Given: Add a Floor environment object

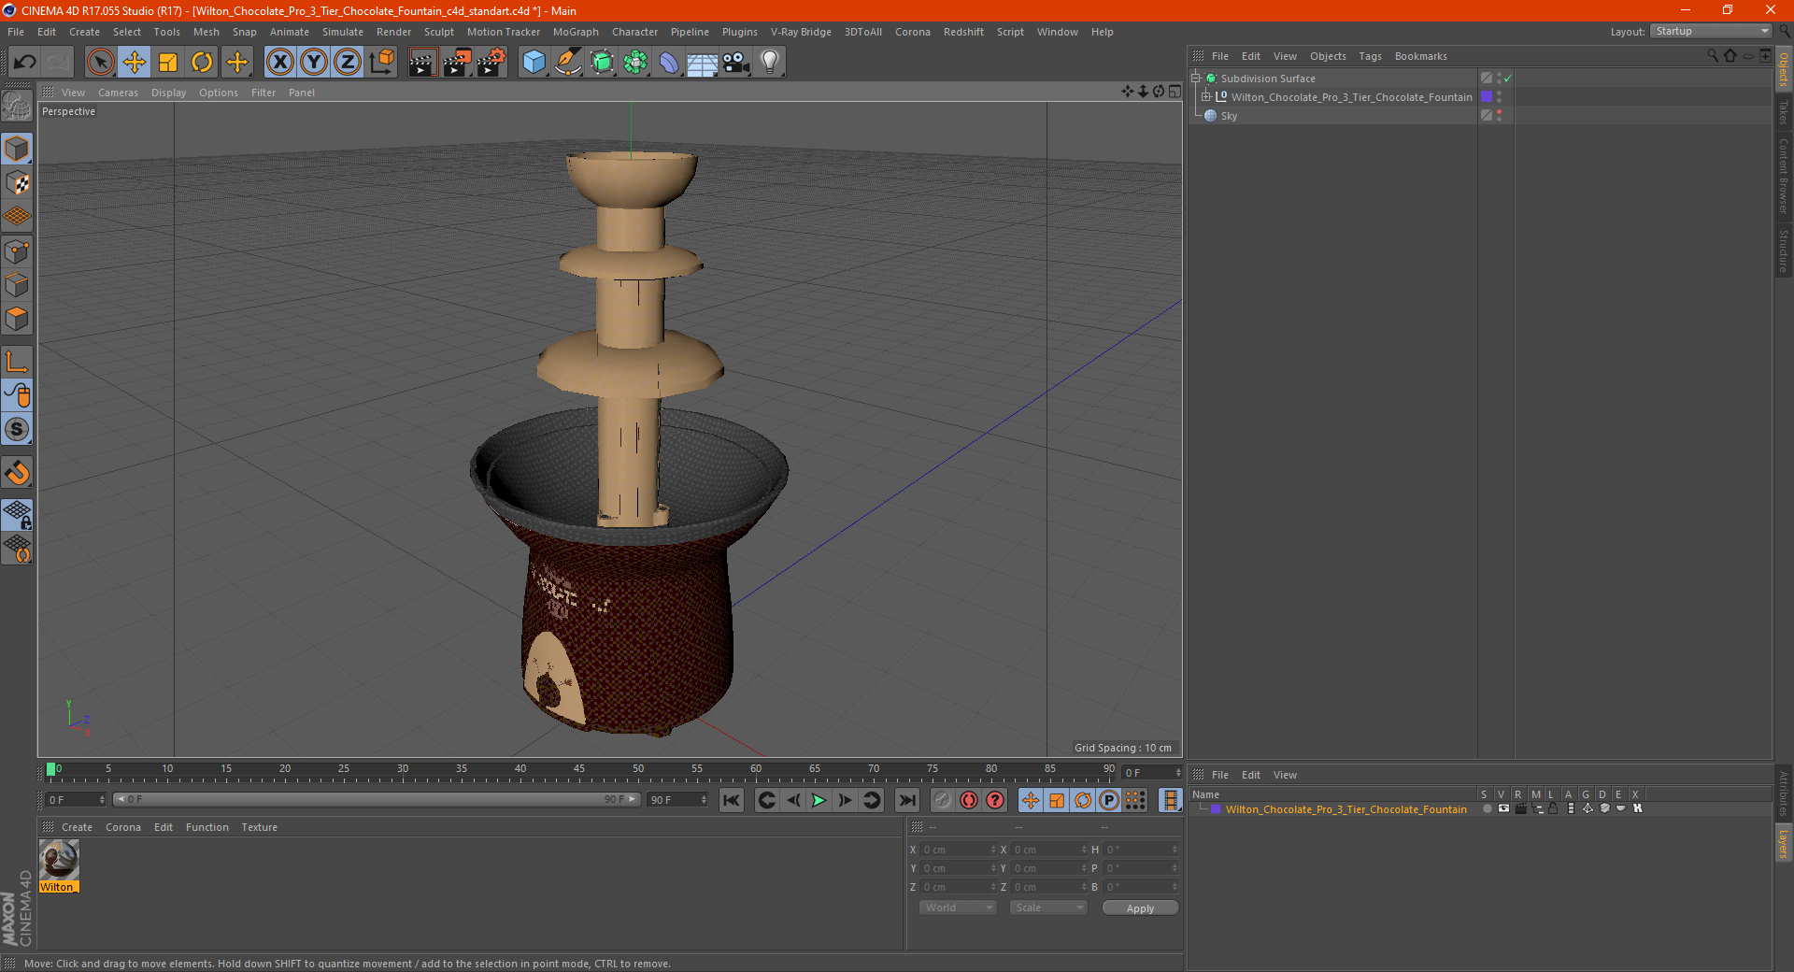Looking at the screenshot, I should pyautogui.click(x=702, y=63).
